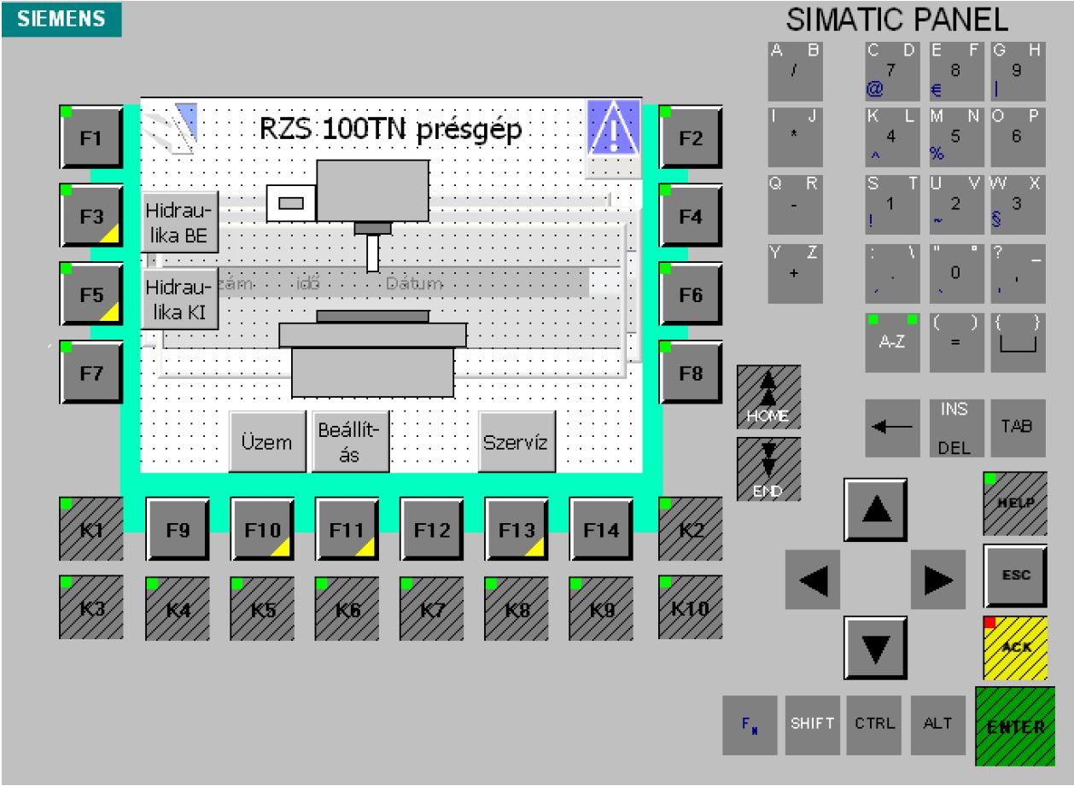Open the alarm warning triangle indicator
Screen dimensions: 1074x786
click(614, 126)
